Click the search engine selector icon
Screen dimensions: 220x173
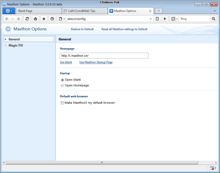(173, 19)
